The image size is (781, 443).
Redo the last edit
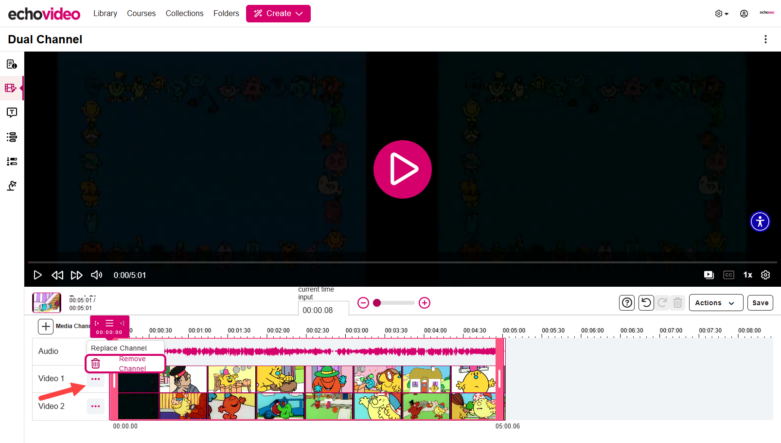[662, 303]
